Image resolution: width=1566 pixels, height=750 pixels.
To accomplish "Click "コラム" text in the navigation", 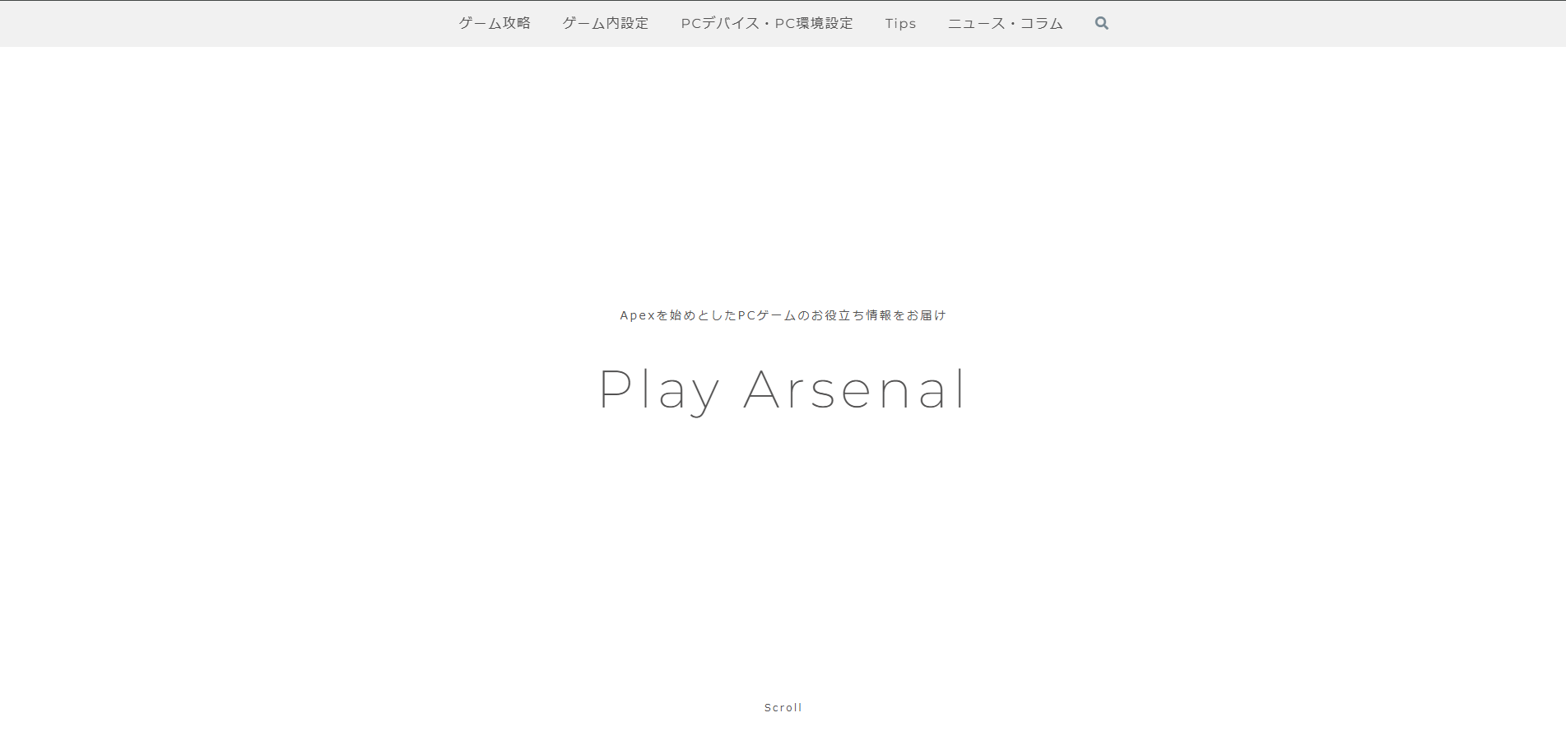I will point(1042,23).
